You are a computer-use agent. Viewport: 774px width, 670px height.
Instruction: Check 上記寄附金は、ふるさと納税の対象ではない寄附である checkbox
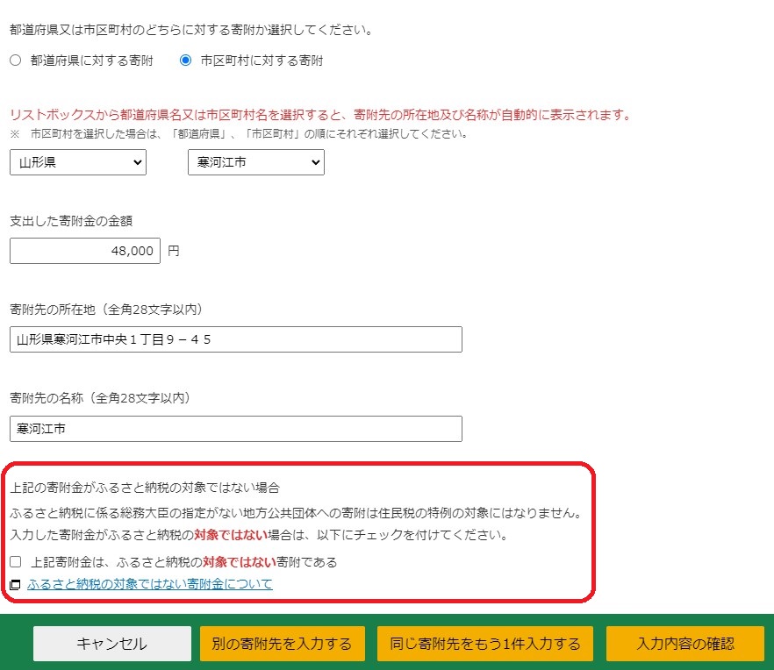pos(15,561)
